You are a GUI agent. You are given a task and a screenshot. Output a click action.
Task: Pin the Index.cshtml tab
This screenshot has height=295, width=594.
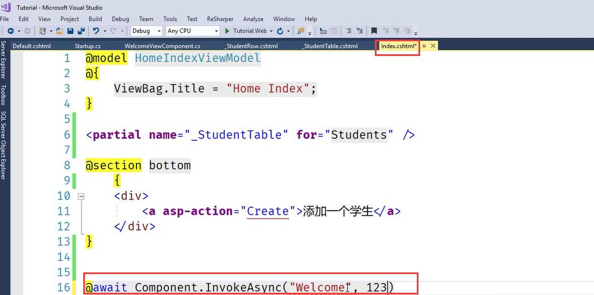pyautogui.click(x=424, y=46)
